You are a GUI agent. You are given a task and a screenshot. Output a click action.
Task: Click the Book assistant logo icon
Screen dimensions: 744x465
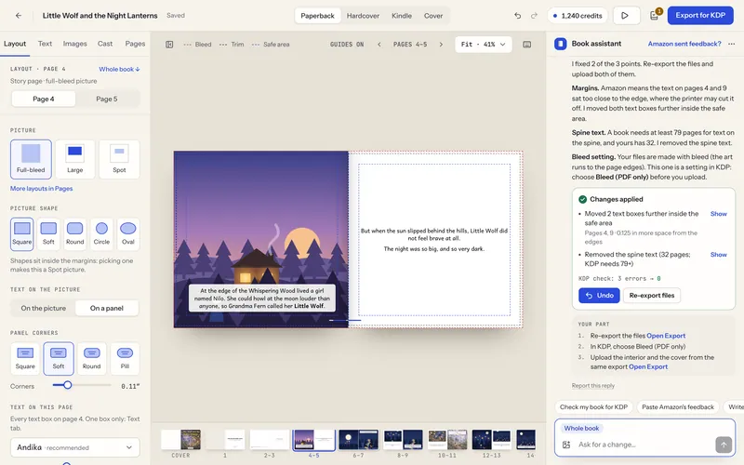[561, 44]
